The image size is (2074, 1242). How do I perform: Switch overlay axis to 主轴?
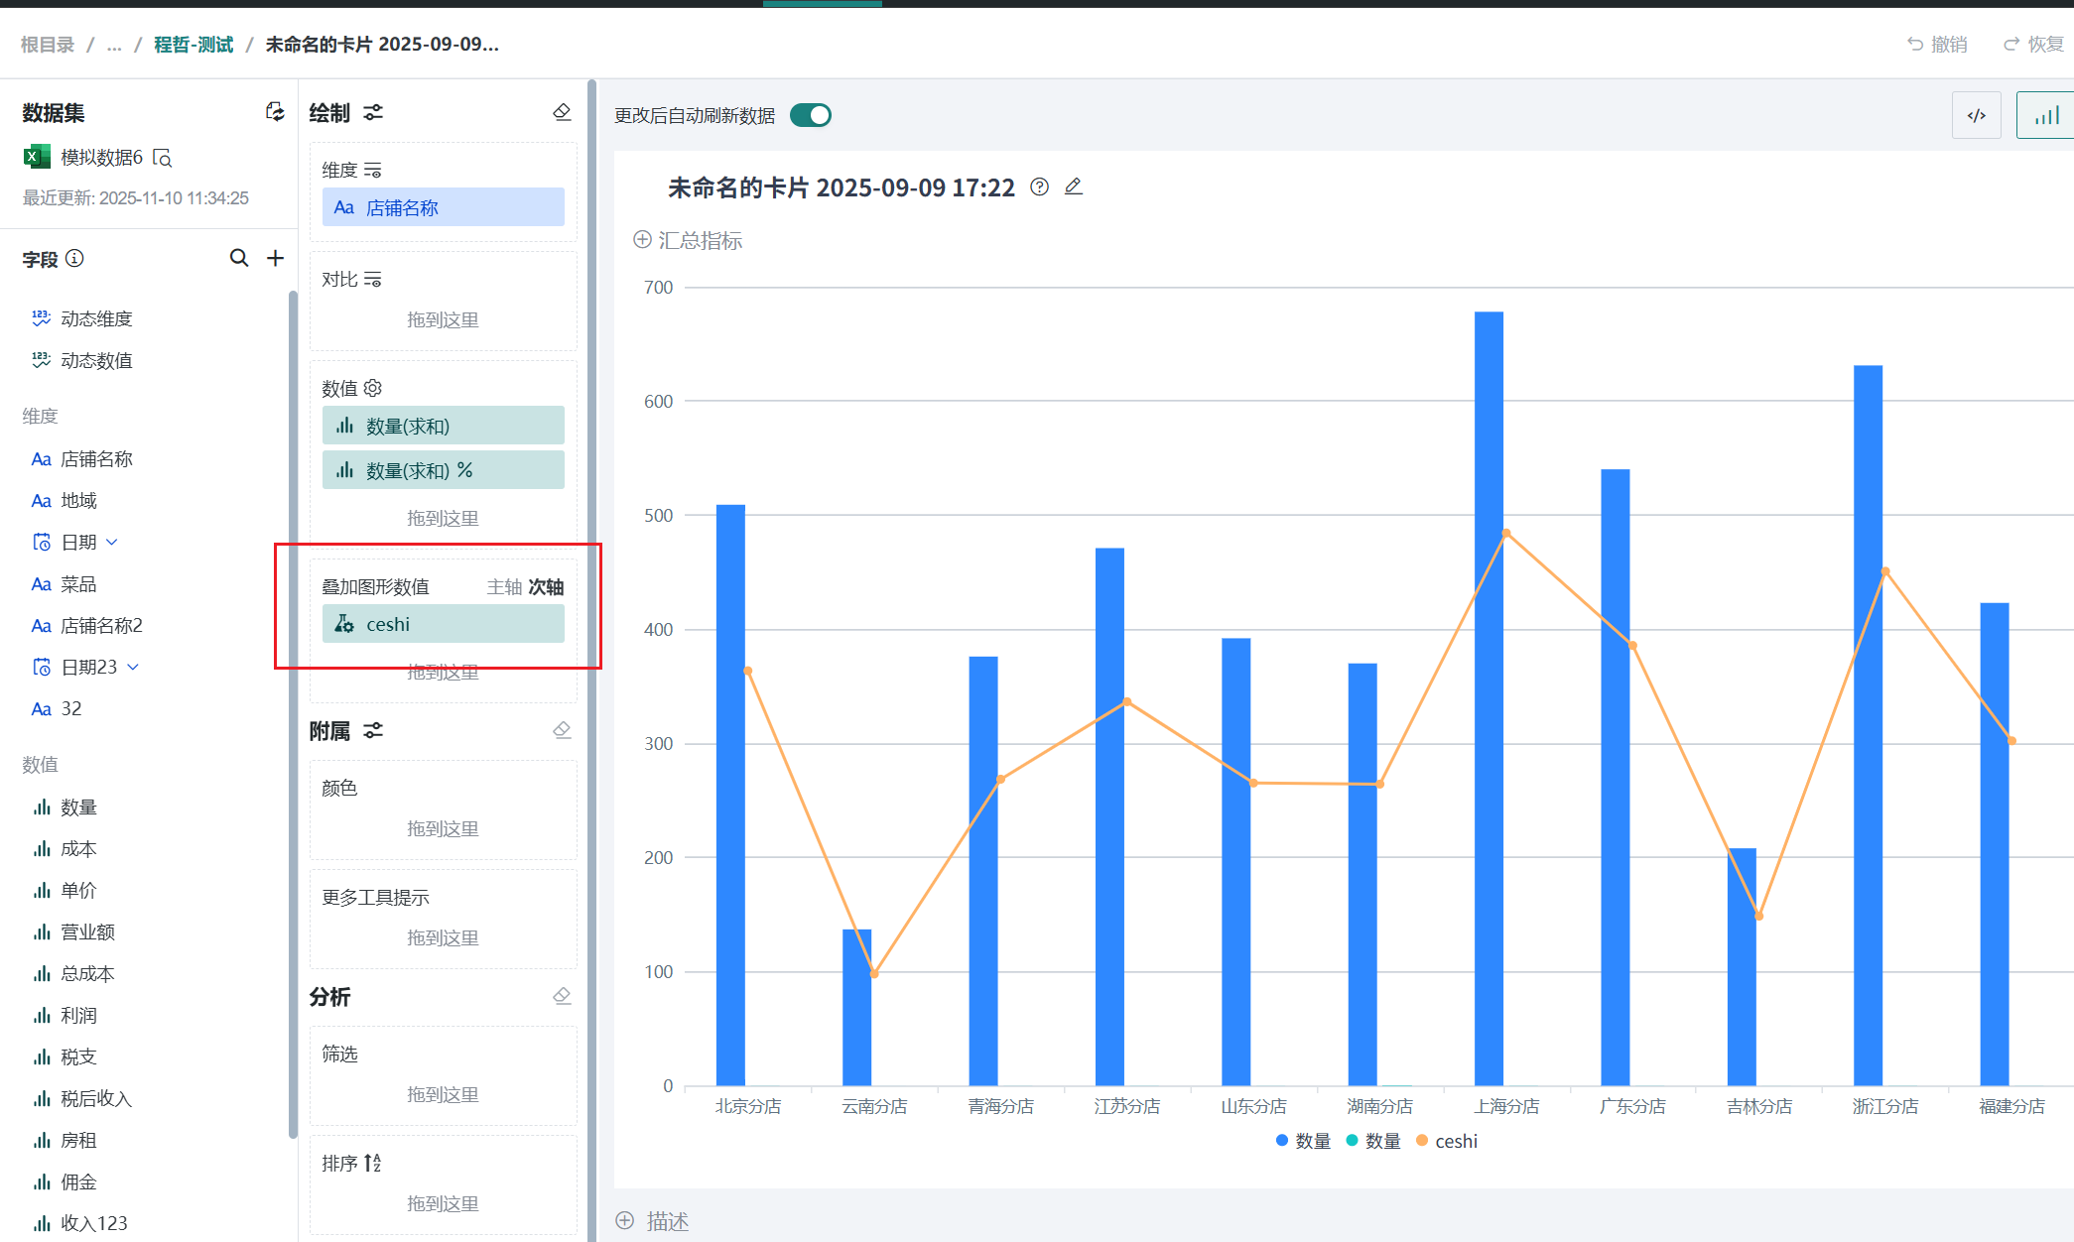click(504, 586)
